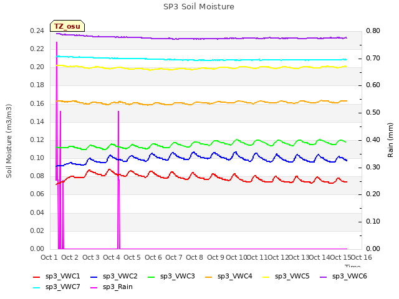399x299 pixels.
Task: Click the yellow sp3_VWC5 legend color marker
Action: tap(266, 277)
